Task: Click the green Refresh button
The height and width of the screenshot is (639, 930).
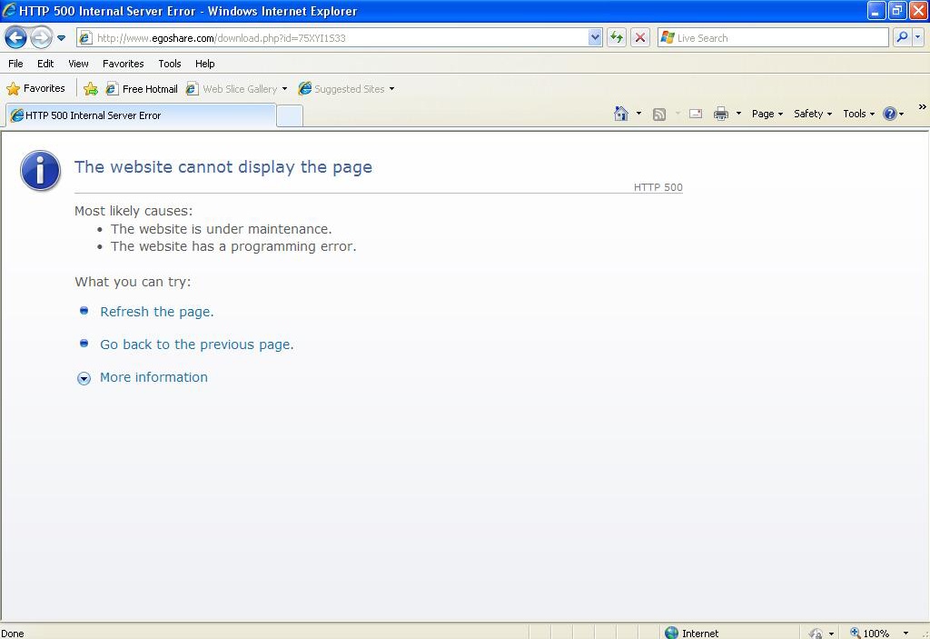Action: (x=617, y=38)
